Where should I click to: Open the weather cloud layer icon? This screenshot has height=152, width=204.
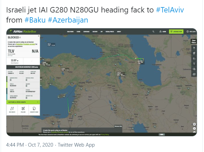194,59
